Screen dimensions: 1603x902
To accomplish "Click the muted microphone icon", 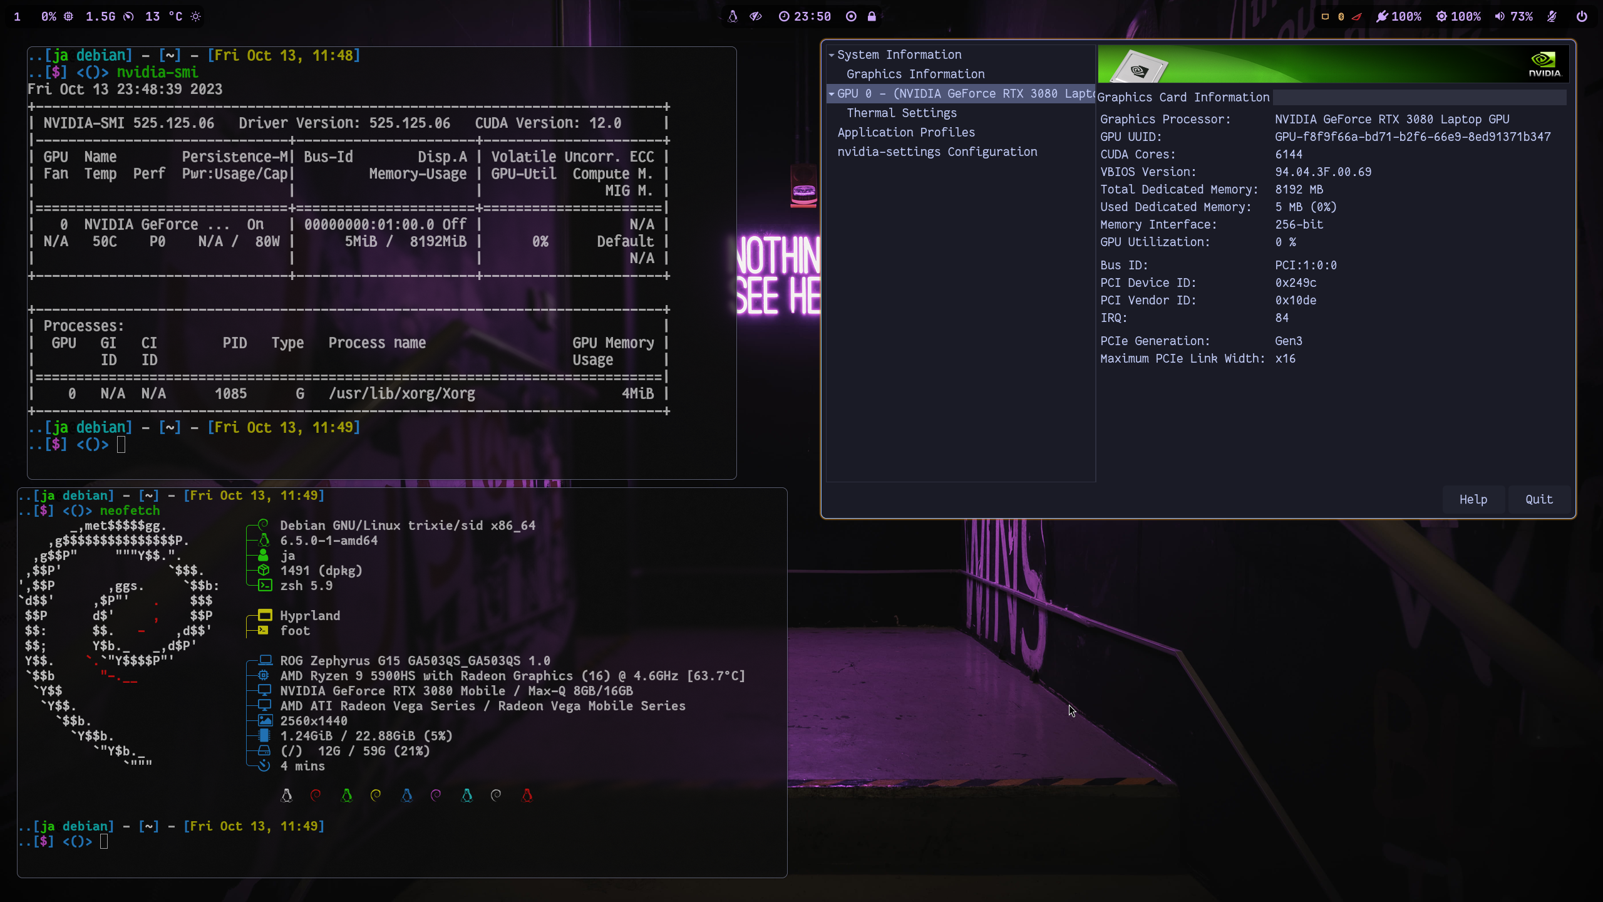I will (1552, 17).
